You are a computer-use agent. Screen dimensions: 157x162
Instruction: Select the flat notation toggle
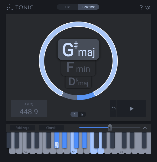click(82, 114)
